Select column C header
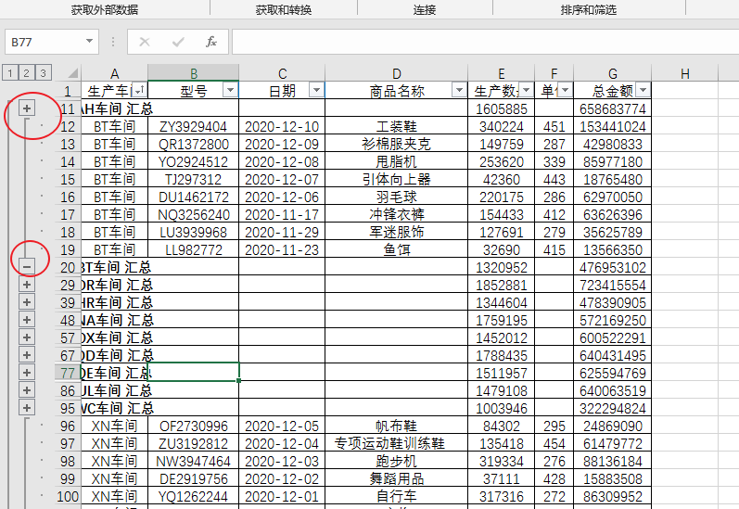The height and width of the screenshot is (509, 739). tap(282, 73)
